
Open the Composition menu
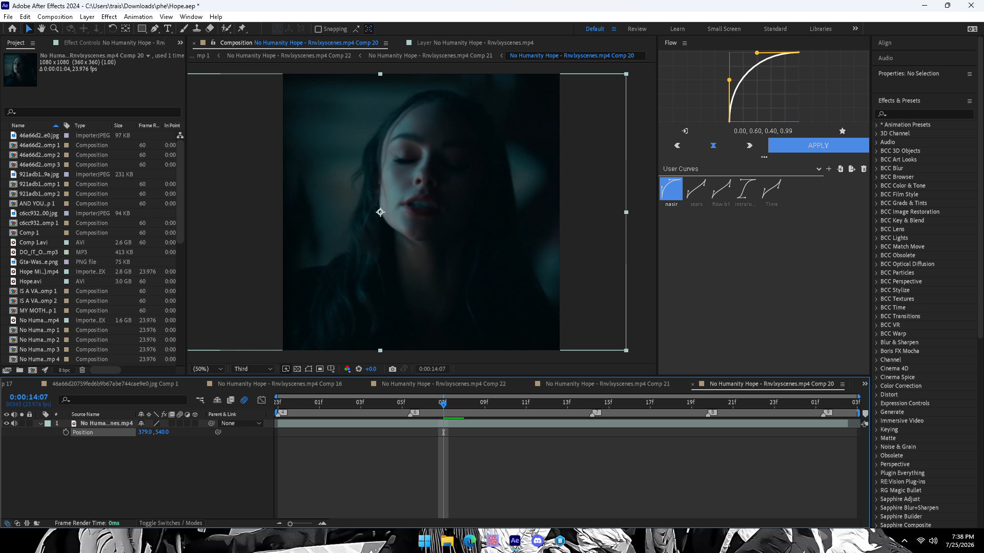coord(55,17)
